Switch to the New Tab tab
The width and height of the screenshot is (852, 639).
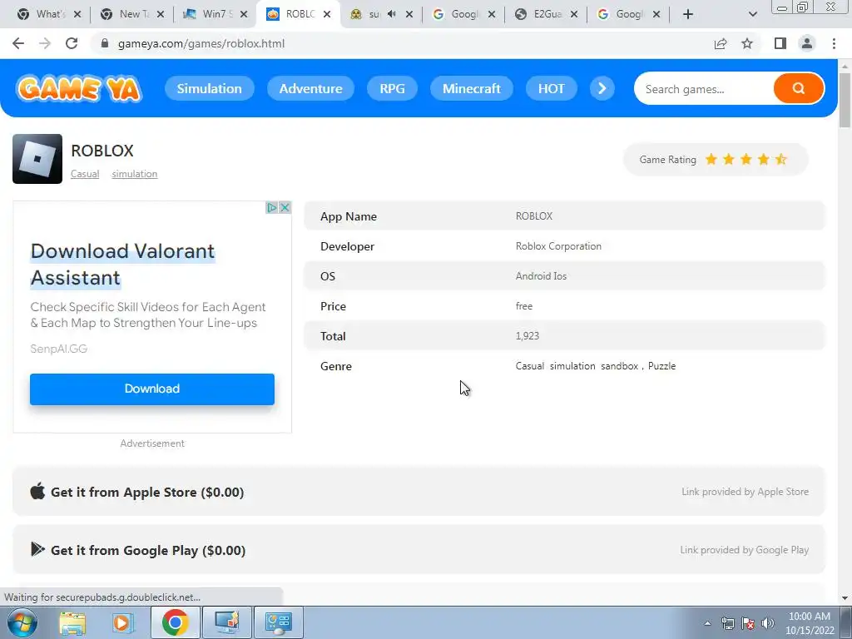134,14
